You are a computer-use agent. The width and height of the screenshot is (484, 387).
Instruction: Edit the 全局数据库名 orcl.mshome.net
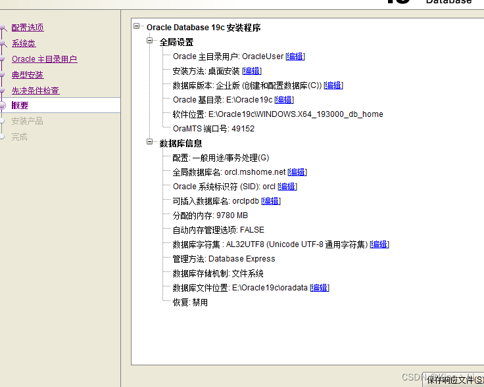[297, 172]
